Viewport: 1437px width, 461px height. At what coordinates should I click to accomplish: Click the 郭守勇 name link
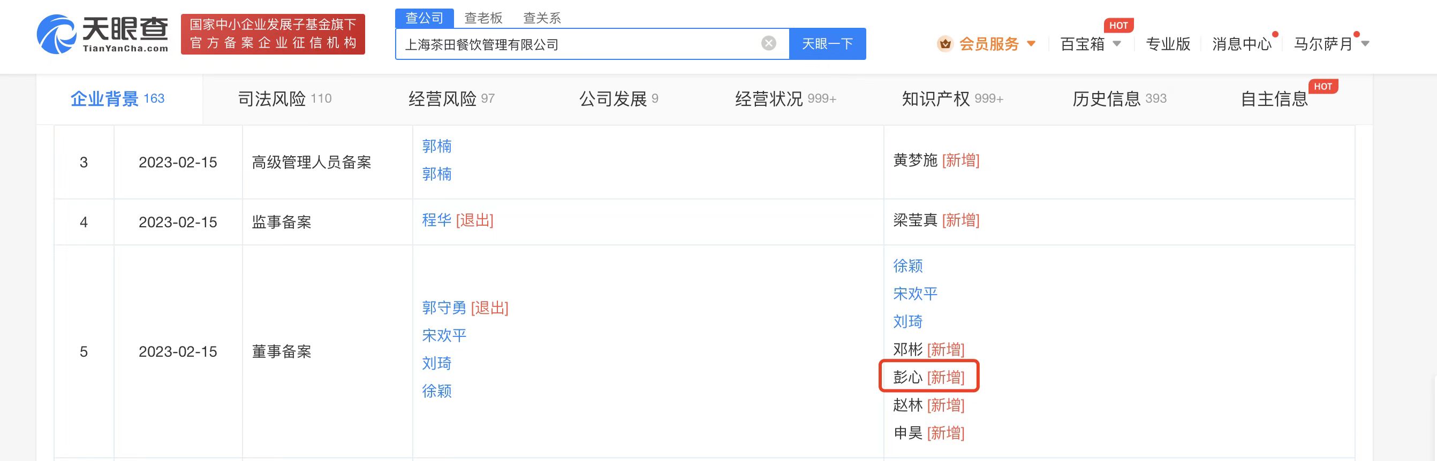(x=444, y=308)
